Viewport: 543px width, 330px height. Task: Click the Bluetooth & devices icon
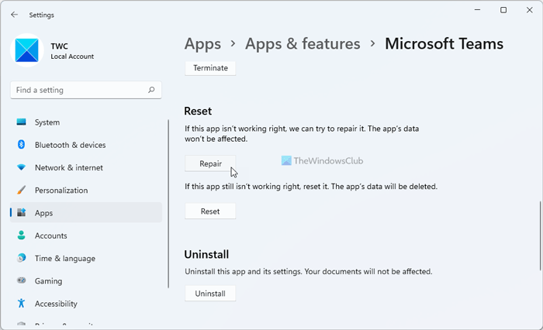(x=21, y=145)
